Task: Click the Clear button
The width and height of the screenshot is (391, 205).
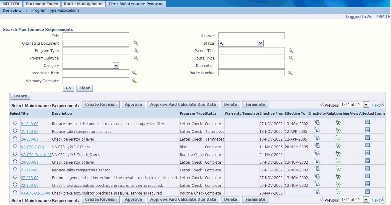Action: pyautogui.click(x=85, y=88)
